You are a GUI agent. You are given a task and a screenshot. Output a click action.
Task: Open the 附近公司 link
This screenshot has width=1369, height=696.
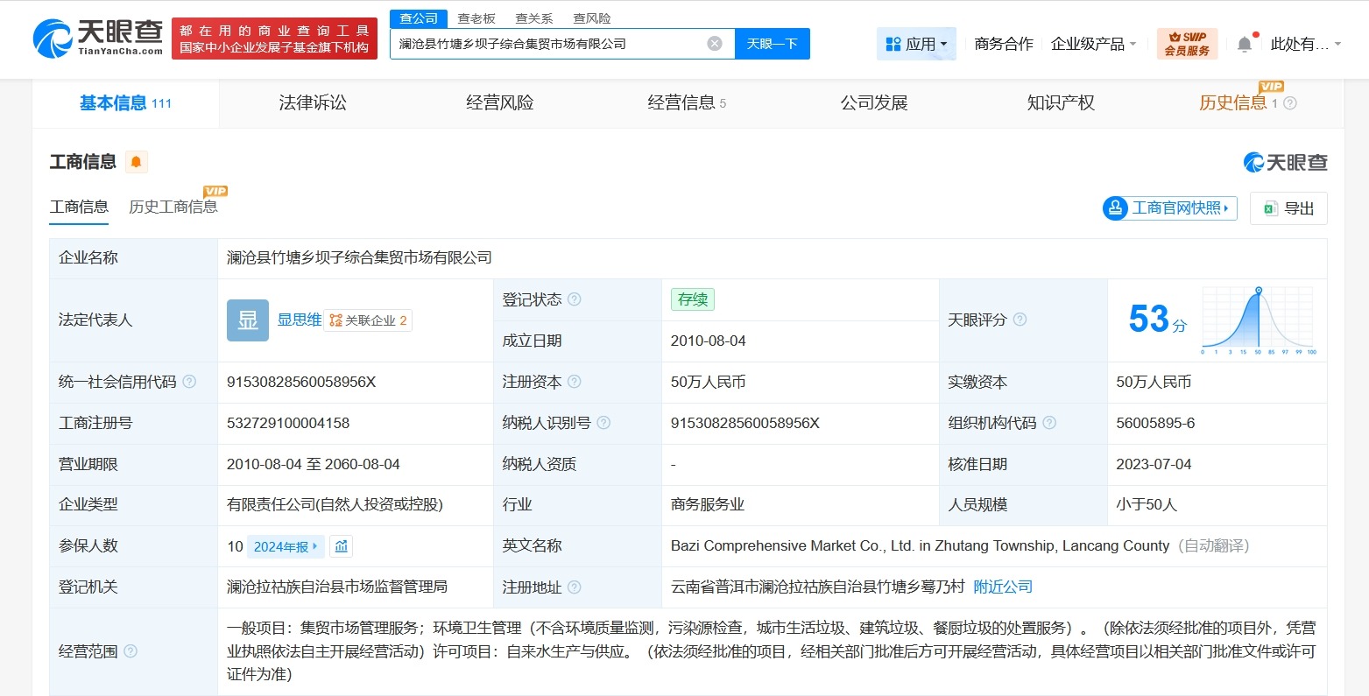click(x=1002, y=587)
